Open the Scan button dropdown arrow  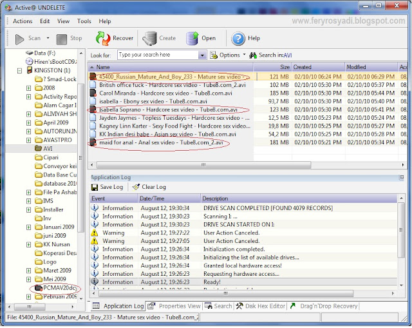pos(48,38)
